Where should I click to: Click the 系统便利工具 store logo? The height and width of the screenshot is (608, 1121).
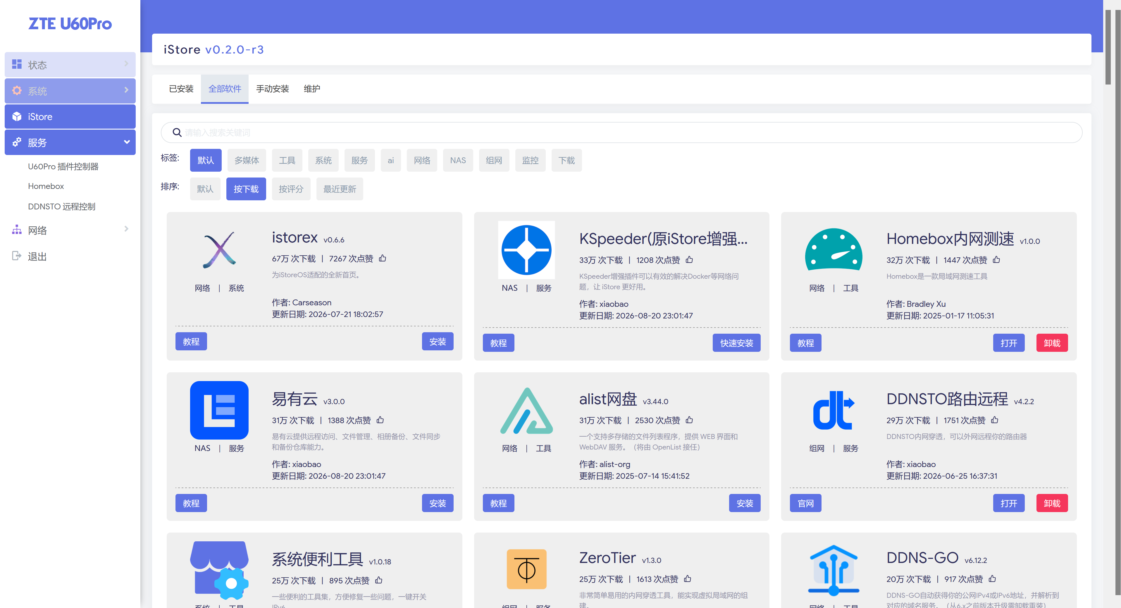tap(219, 570)
